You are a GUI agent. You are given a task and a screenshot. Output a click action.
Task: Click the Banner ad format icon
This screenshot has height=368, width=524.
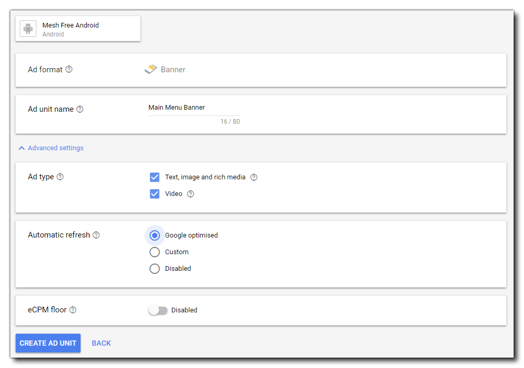[150, 70]
